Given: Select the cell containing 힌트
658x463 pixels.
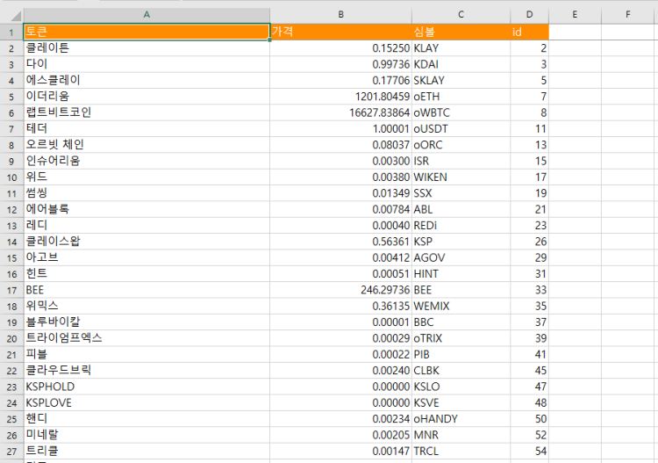Looking at the screenshot, I should point(147,274).
